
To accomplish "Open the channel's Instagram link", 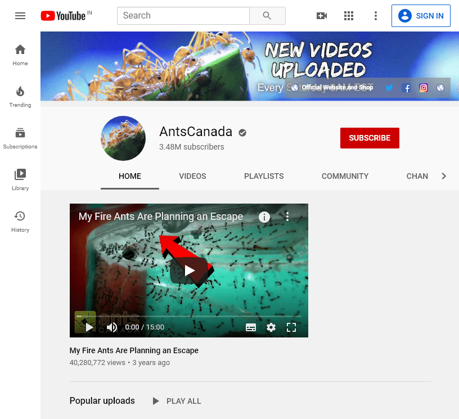I will (x=424, y=88).
